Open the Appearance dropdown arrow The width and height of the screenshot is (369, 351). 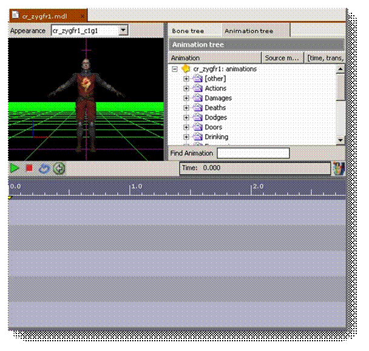(x=123, y=30)
